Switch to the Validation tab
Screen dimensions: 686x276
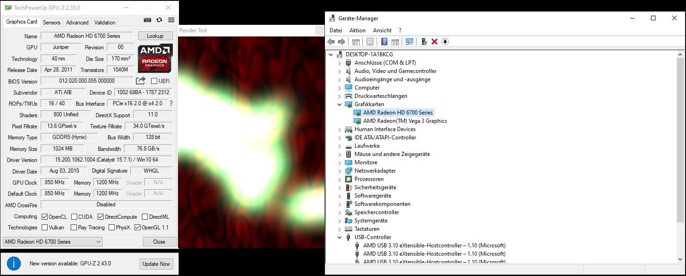(x=105, y=22)
